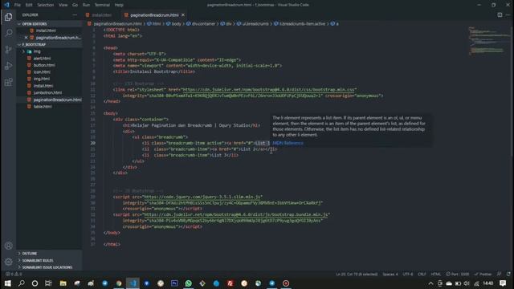Collapse the Open Editors section
This screenshot has height=289, width=514.
point(49,24)
